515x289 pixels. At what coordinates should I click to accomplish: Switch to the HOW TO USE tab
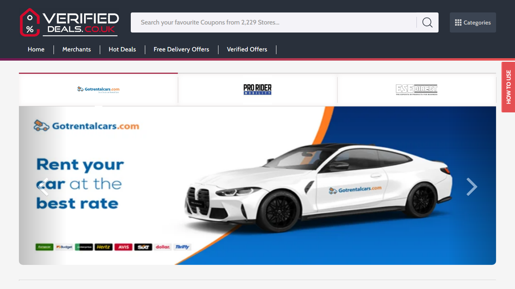coord(509,87)
